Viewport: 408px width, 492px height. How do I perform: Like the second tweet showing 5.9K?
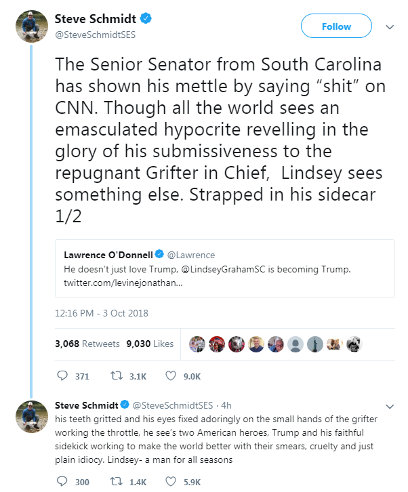pyautogui.click(x=171, y=481)
